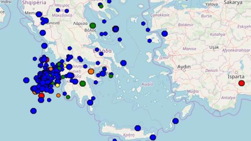Click the large blue marker near the Albanian border
The width and height of the screenshot is (251, 141).
click(39, 14)
